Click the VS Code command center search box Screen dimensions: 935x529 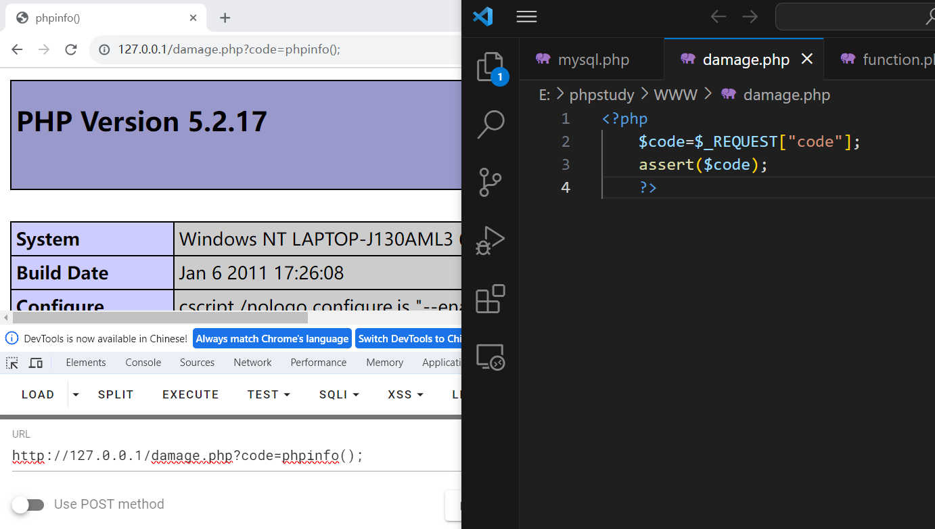[x=855, y=17]
